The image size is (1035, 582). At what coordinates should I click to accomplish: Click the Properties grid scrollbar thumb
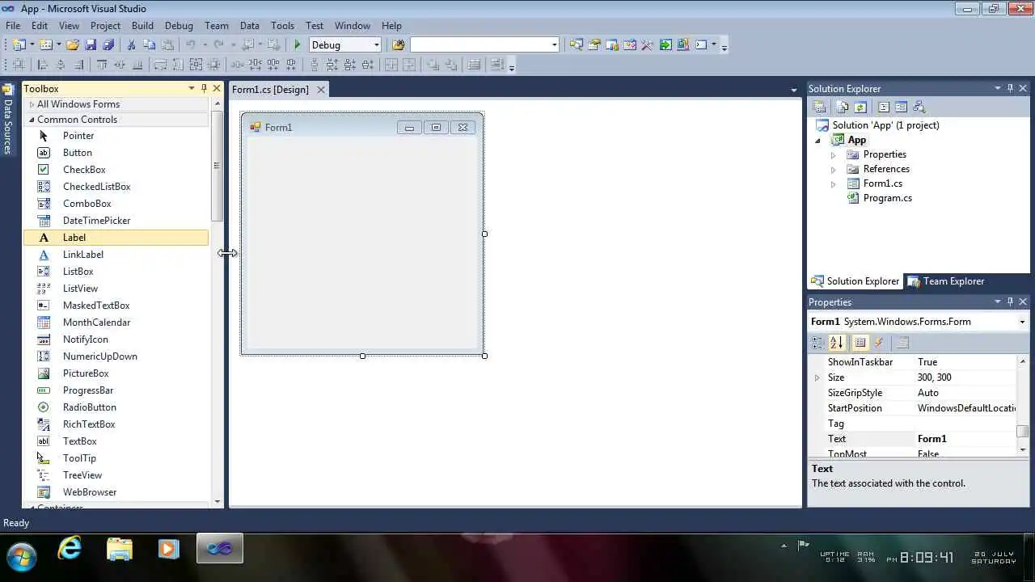click(1022, 432)
